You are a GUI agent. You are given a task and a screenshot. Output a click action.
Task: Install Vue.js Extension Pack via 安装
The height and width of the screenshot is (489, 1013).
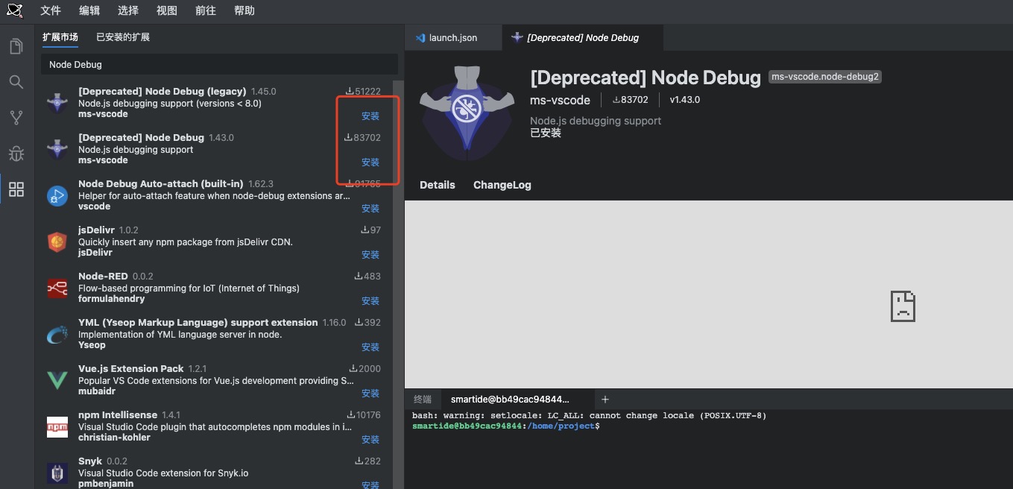coord(370,394)
